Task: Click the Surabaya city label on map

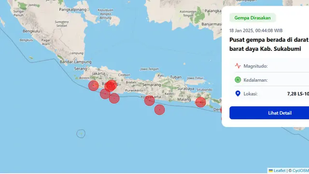Action: pos(185,89)
